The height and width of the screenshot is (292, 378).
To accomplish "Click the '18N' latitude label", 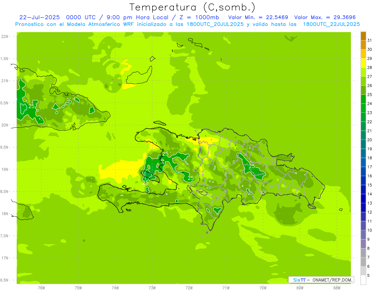I will point(5,214).
